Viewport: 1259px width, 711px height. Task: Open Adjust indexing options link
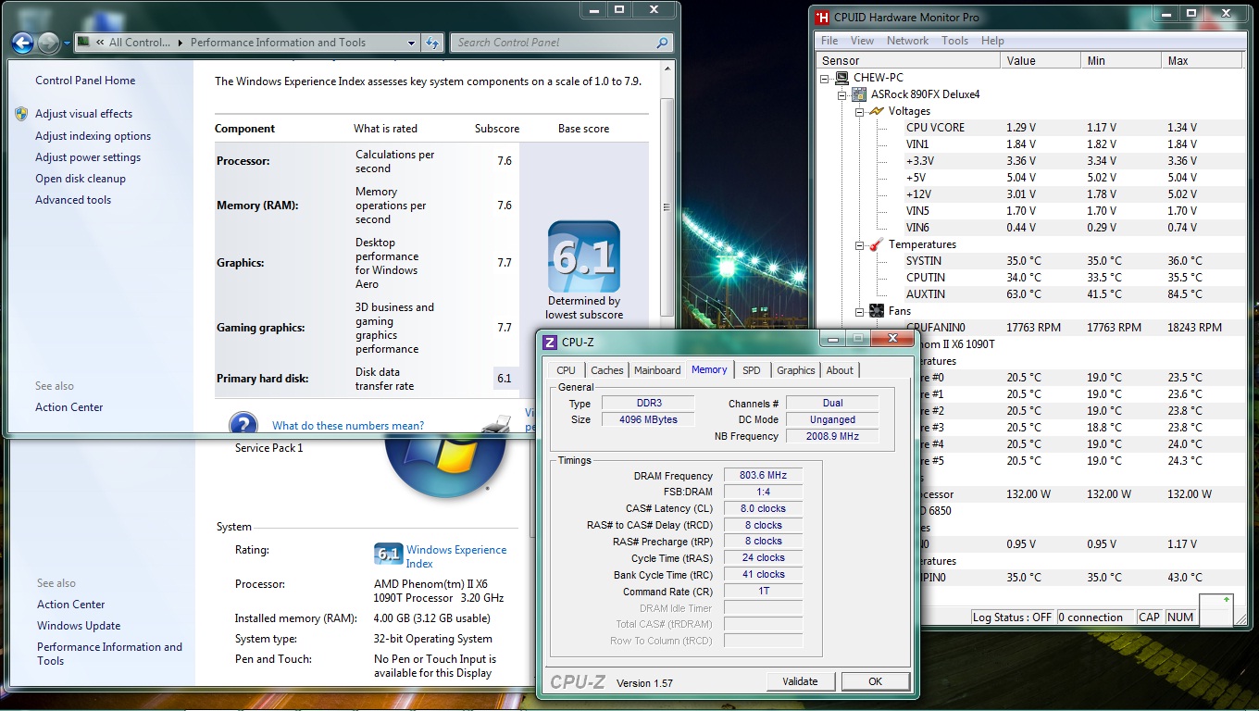[93, 136]
